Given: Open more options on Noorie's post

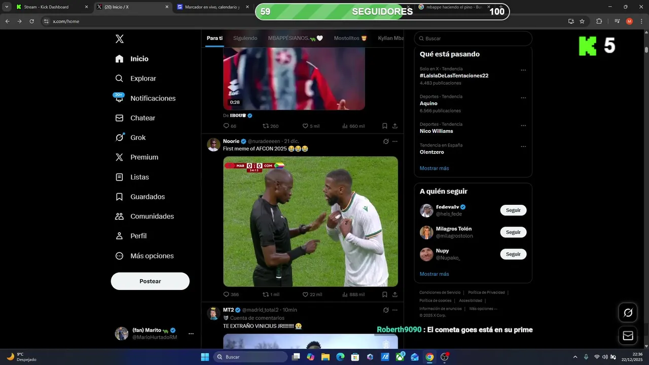Looking at the screenshot, I should coord(395,141).
